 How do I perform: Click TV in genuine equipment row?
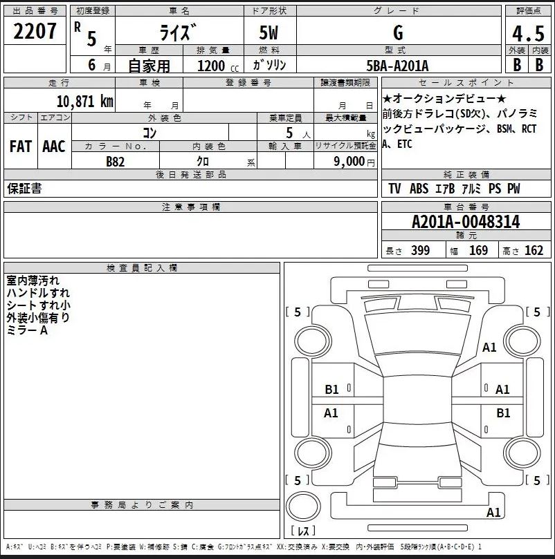[394, 189]
